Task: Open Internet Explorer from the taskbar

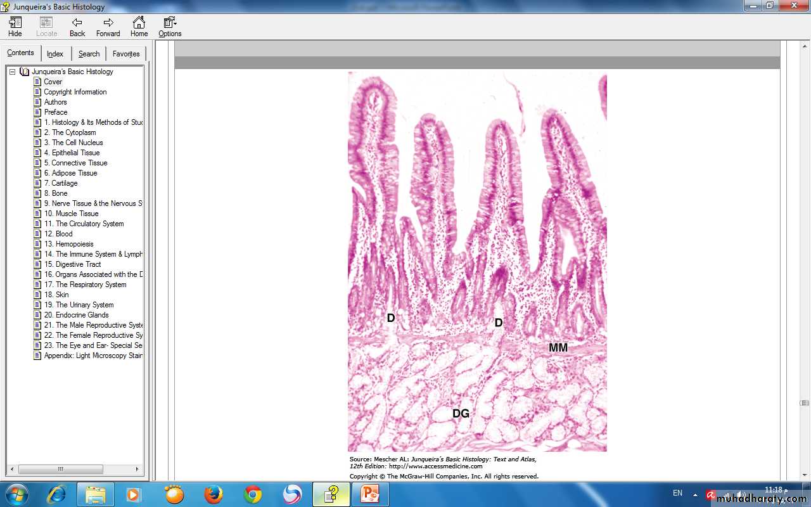Action: [56, 494]
